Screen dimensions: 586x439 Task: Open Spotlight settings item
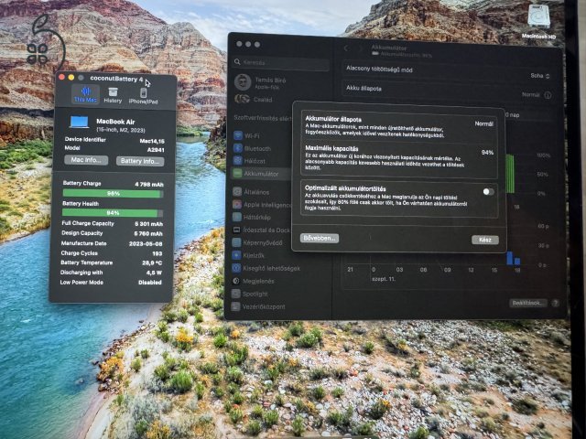click(x=250, y=294)
